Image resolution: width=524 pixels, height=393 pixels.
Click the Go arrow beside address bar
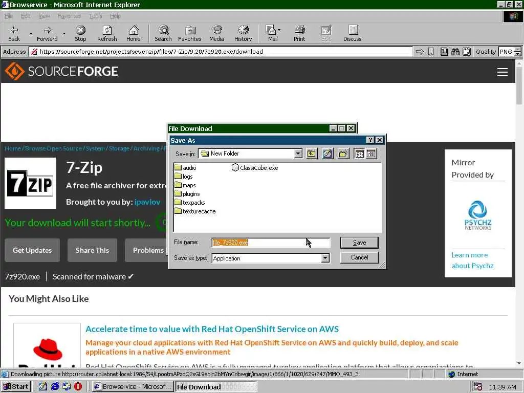(420, 52)
